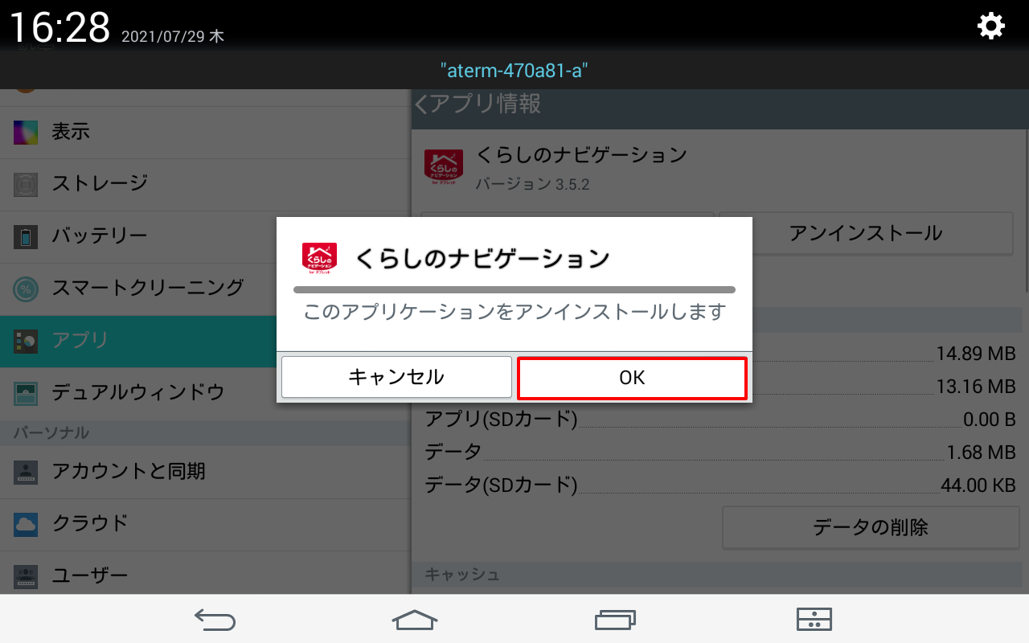The image size is (1029, 643).
Task: Select デュアルウィンドウ in settings list
Action: pos(205,393)
